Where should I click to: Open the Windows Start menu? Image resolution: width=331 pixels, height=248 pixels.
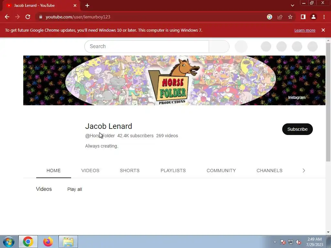click(x=9, y=242)
